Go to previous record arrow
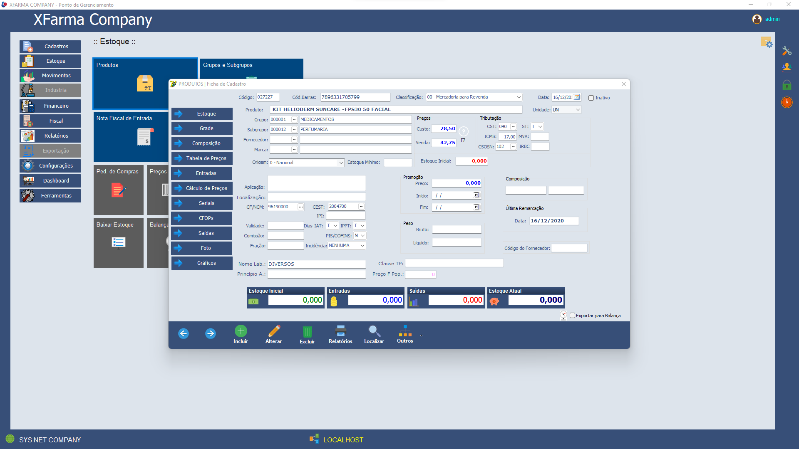This screenshot has width=799, height=449. (184, 333)
